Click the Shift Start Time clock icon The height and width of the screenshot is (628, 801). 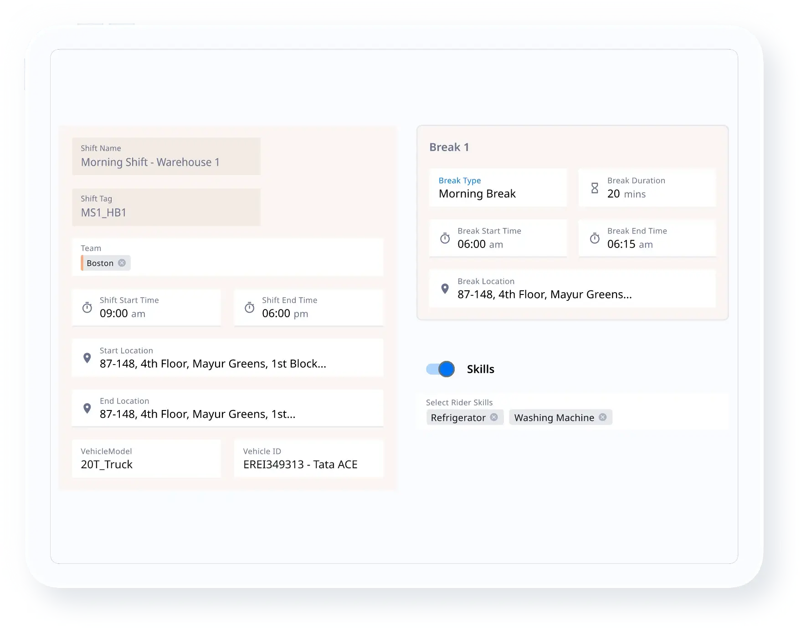pyautogui.click(x=87, y=308)
